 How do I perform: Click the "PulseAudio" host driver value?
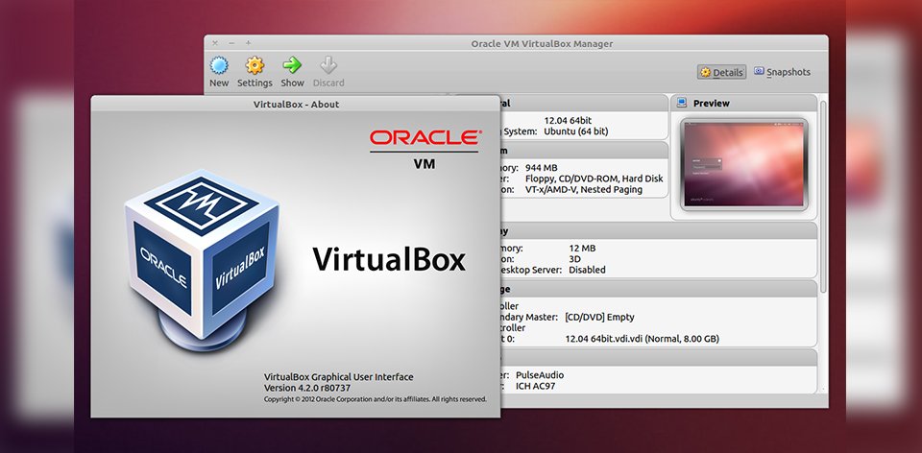(x=539, y=375)
